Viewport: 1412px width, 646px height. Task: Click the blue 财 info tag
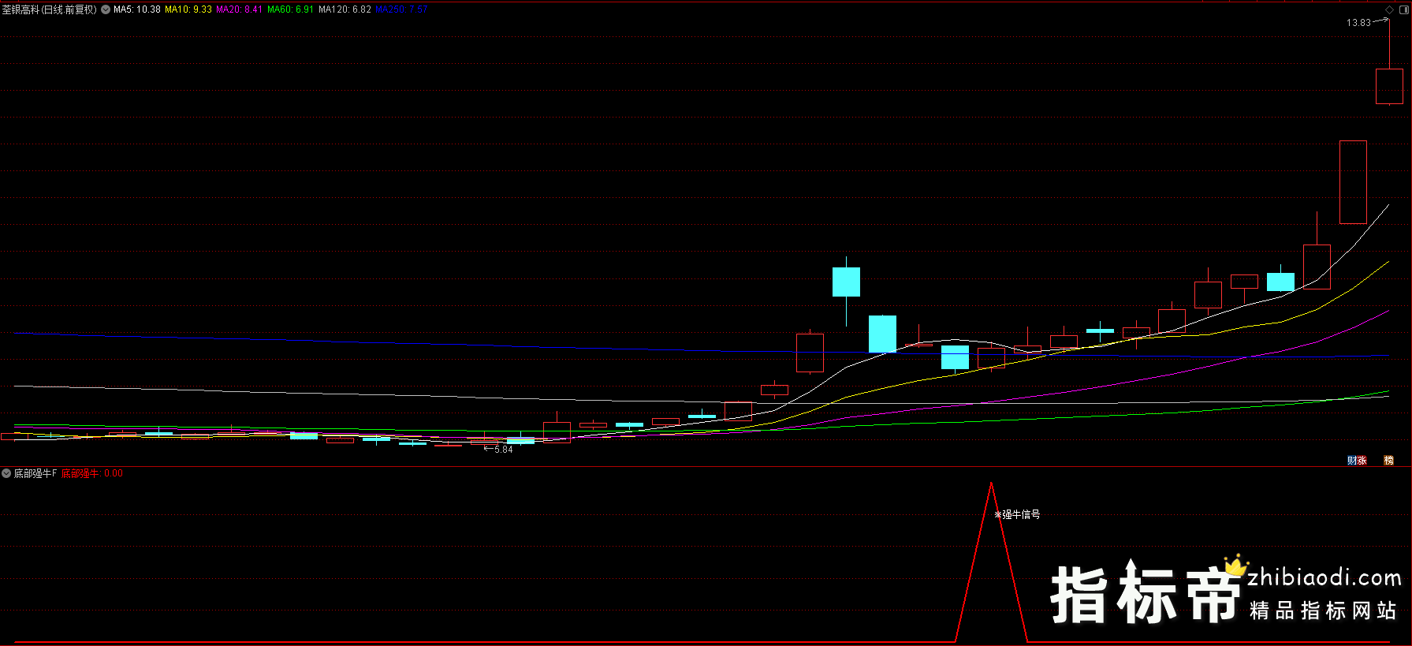(1351, 461)
